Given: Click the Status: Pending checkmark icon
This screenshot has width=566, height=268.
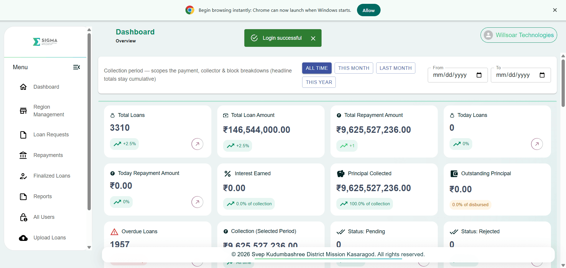Looking at the screenshot, I should coord(340,232).
